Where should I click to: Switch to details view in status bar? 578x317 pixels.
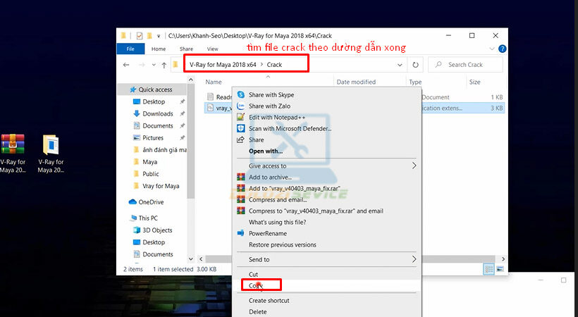coord(488,269)
